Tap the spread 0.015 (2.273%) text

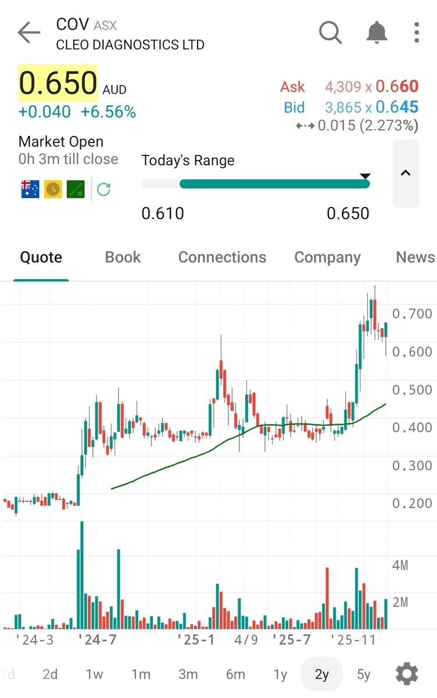[x=367, y=125]
